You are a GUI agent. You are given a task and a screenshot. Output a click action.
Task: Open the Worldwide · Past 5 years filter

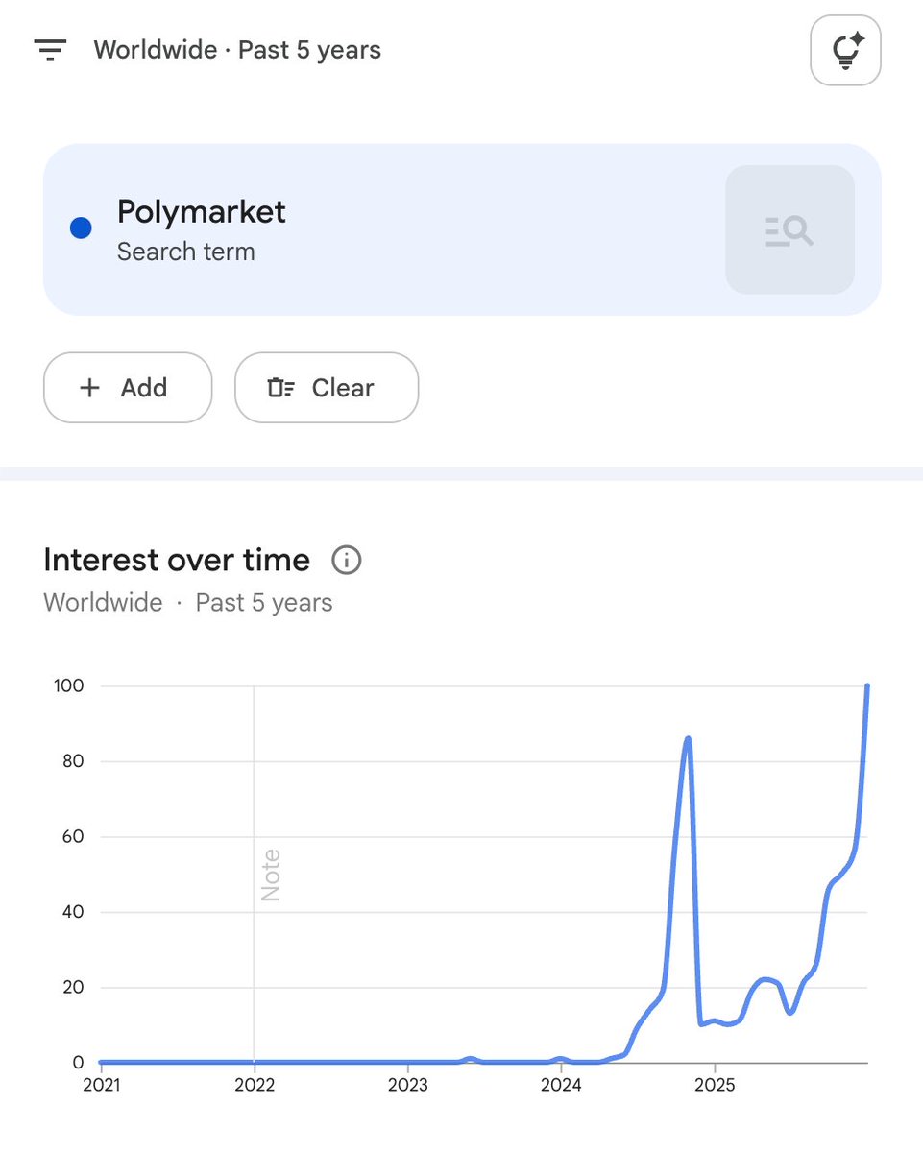pyautogui.click(x=237, y=50)
